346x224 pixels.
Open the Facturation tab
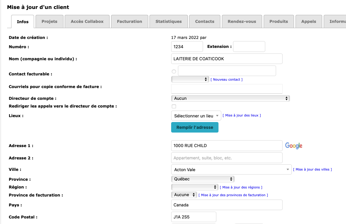(x=129, y=22)
